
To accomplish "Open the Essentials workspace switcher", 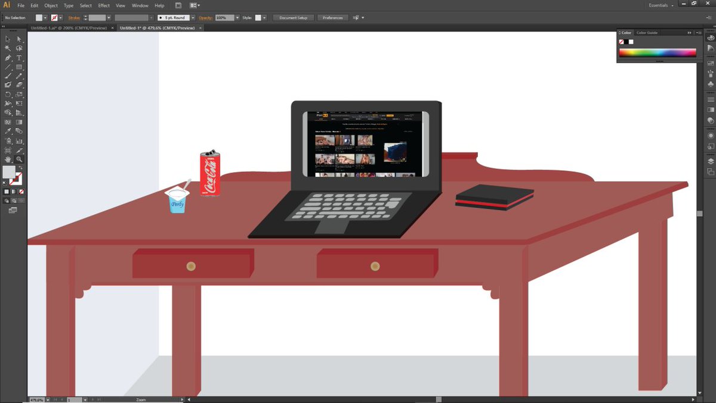I will click(x=662, y=5).
